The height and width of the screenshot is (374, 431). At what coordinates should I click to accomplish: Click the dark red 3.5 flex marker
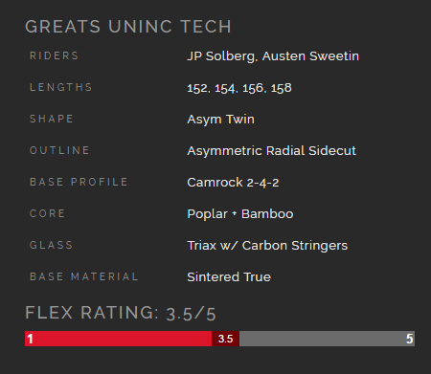point(225,339)
